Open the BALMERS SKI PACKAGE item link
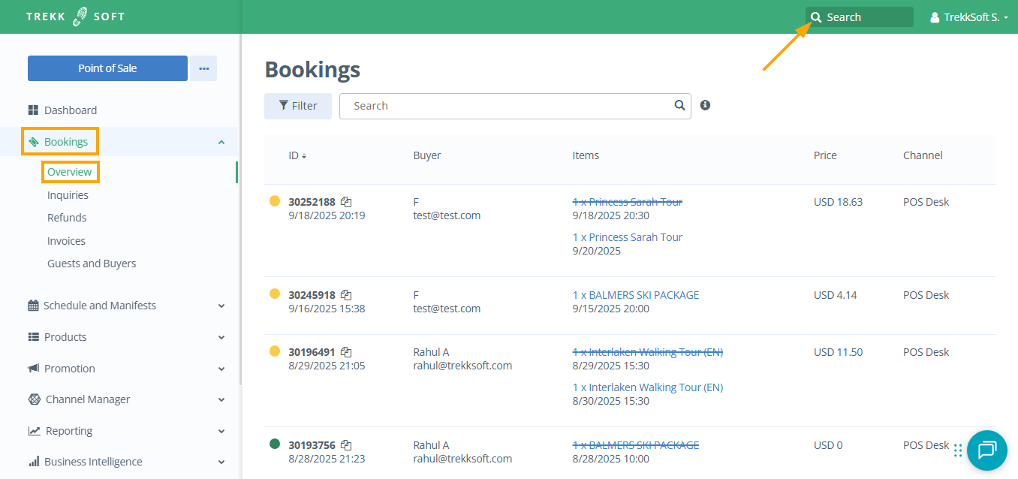The image size is (1018, 479). pos(635,295)
